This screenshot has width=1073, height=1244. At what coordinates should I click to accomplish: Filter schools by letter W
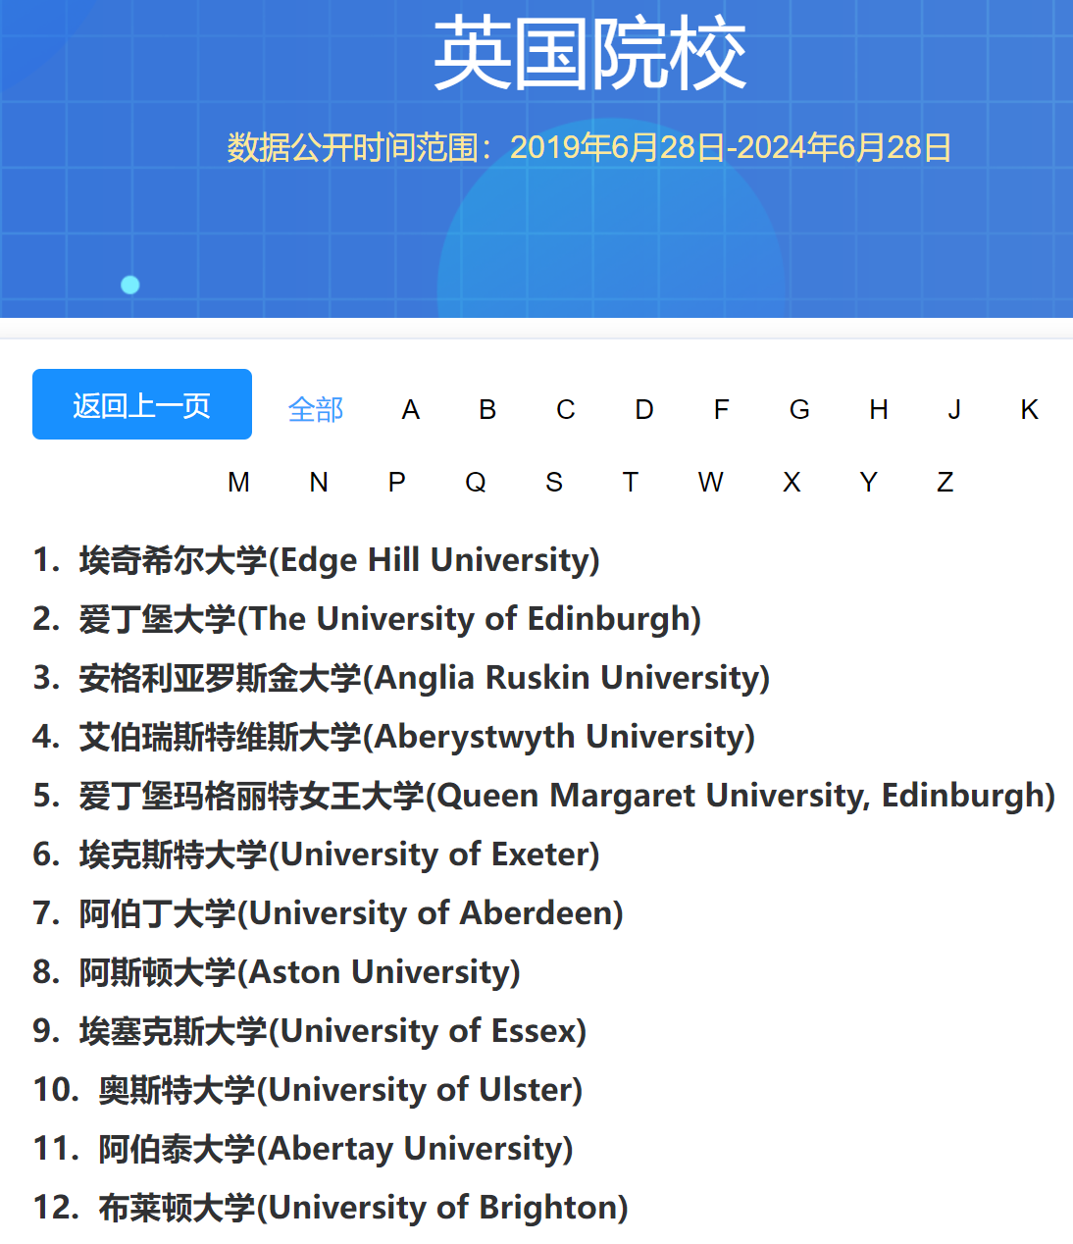711,482
